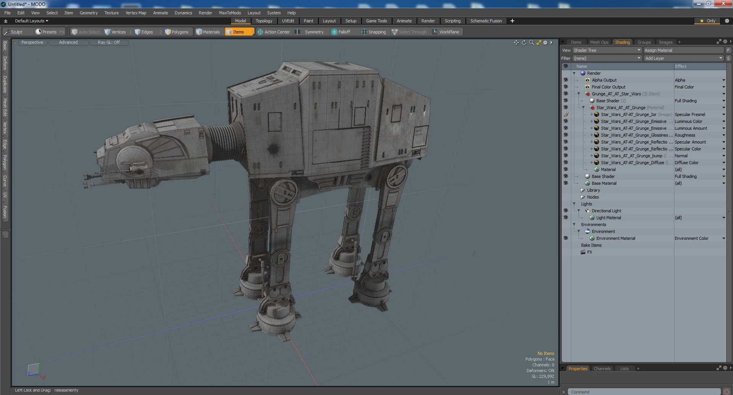Viewport: 733px width, 395px height.
Task: Click the Render sphere icon in tree
Action: (583, 73)
